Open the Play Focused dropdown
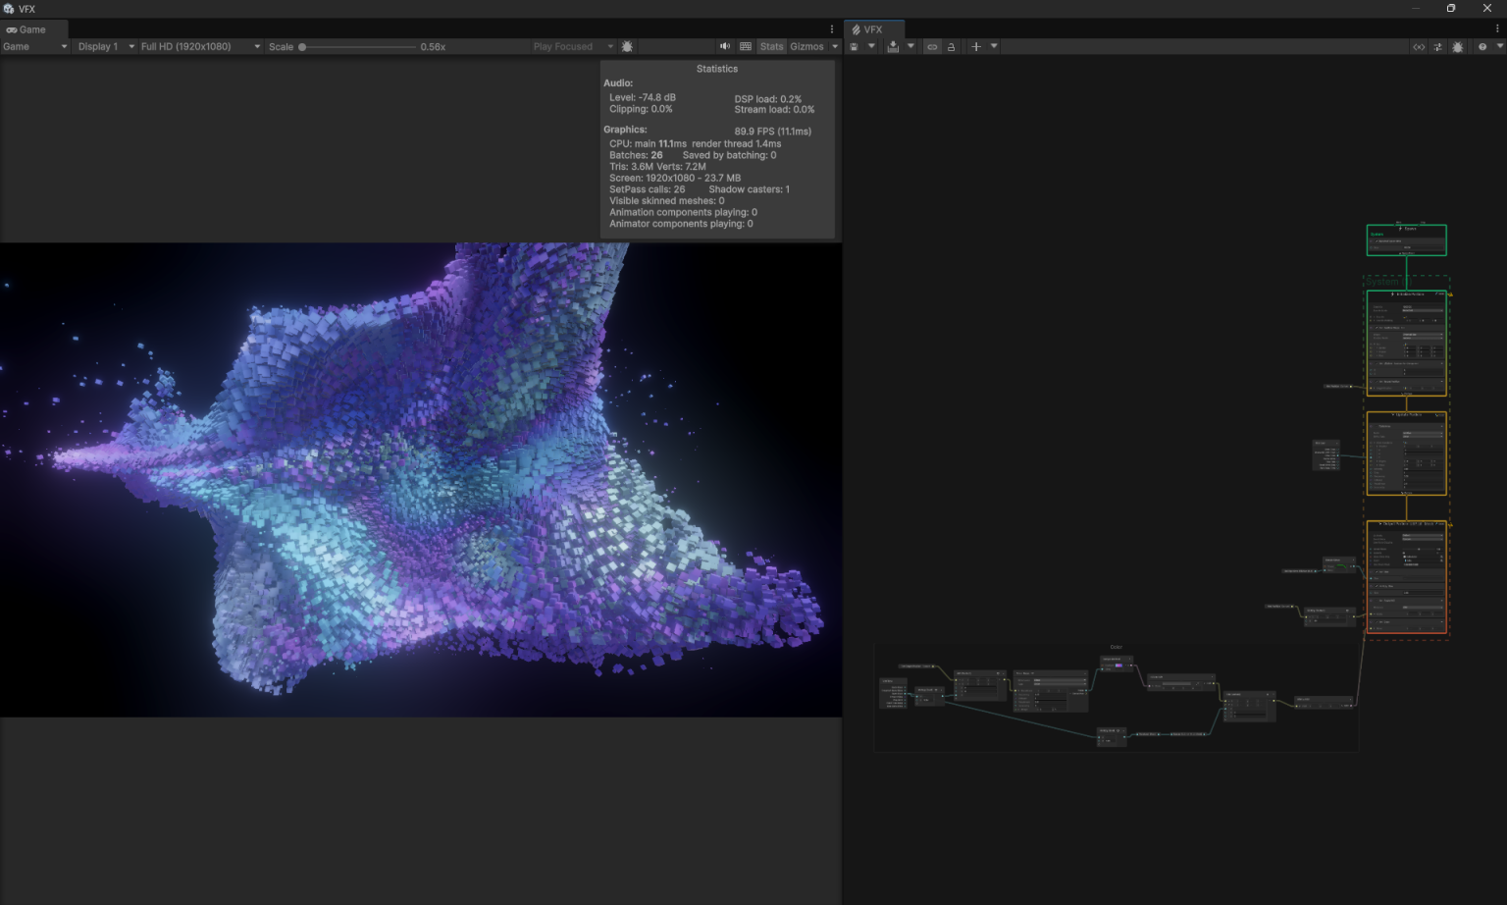Image resolution: width=1507 pixels, height=905 pixels. 572,46
